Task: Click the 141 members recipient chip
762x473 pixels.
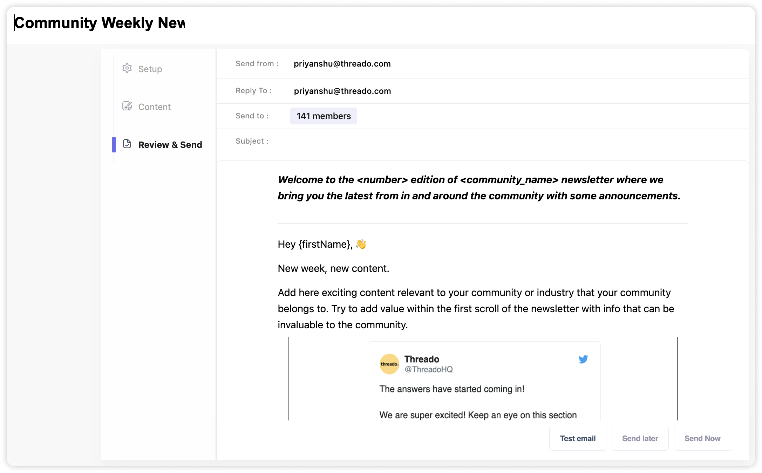Action: [324, 116]
